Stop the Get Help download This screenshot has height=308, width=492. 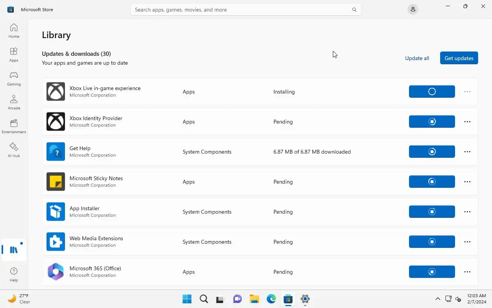[x=432, y=152]
